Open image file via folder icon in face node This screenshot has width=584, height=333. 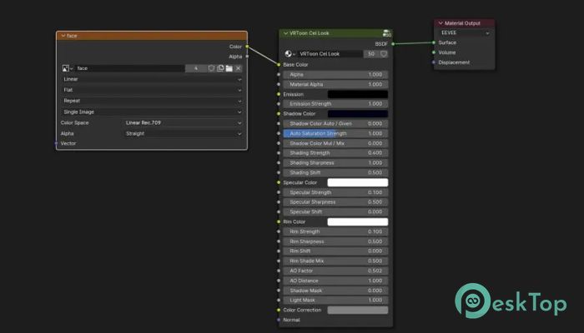[x=229, y=68]
